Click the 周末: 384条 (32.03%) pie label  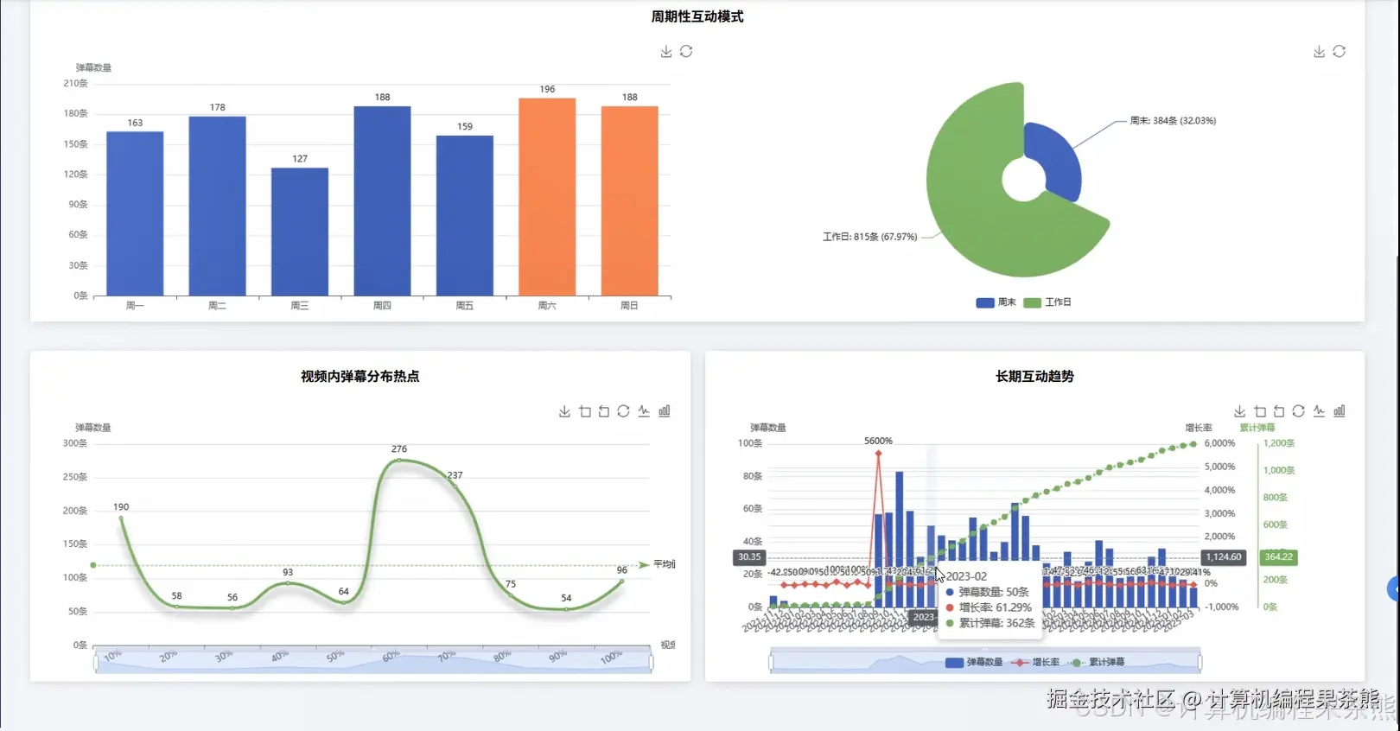tap(1173, 121)
